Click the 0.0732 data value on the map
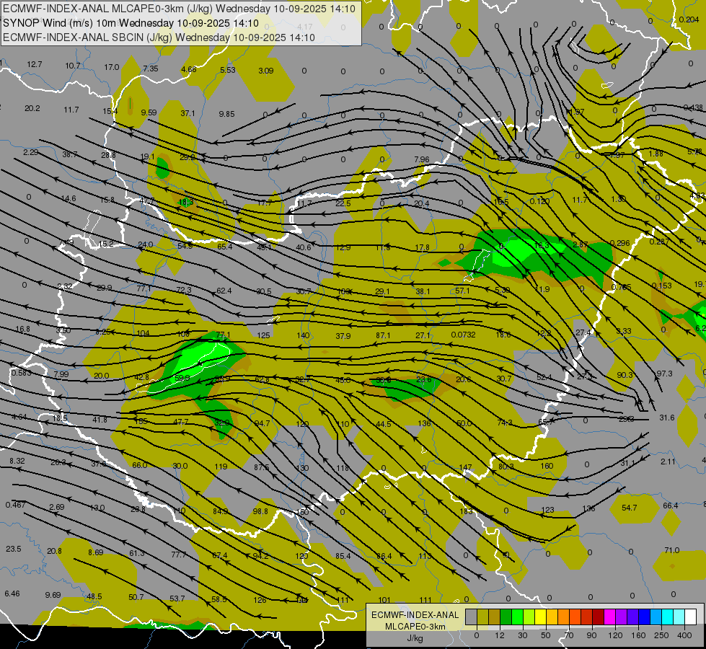The image size is (706, 649). tap(463, 335)
